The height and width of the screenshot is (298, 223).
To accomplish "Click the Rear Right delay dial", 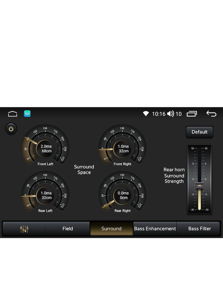I will [x=122, y=192].
